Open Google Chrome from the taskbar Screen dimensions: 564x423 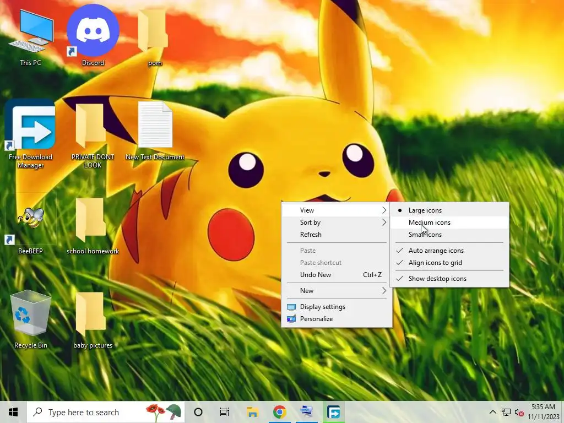point(279,412)
